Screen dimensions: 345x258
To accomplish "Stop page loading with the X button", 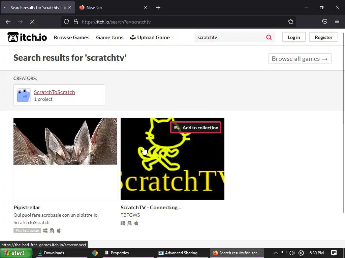I will [32, 22].
